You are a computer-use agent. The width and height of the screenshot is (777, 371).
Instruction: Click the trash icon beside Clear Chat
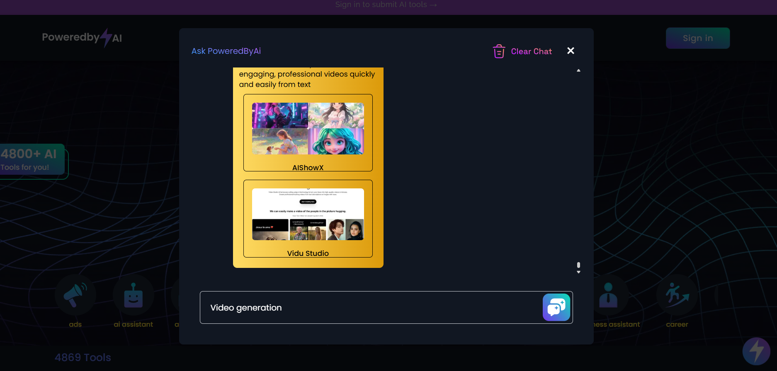pos(499,51)
